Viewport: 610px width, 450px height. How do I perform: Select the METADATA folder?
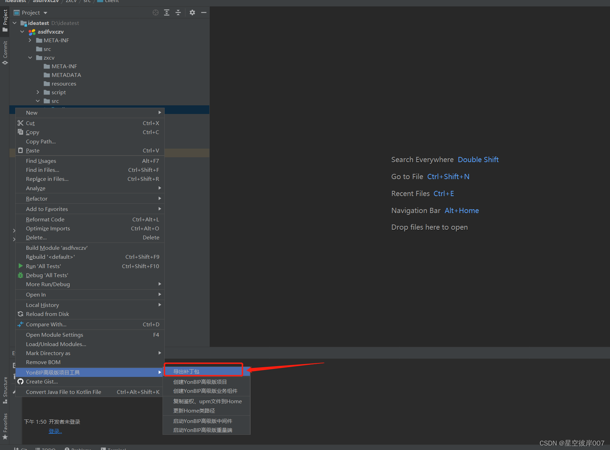coord(62,75)
